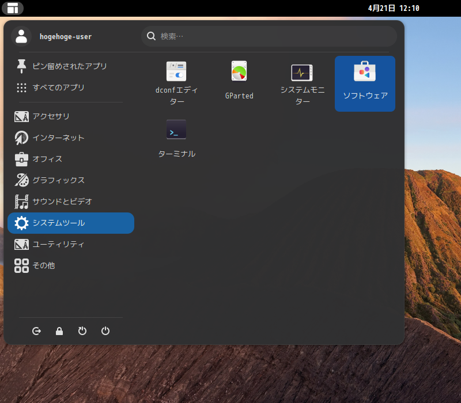Image resolution: width=461 pixels, height=403 pixels.
Task: Open the Office (オフィス) category
Action: (x=47, y=159)
